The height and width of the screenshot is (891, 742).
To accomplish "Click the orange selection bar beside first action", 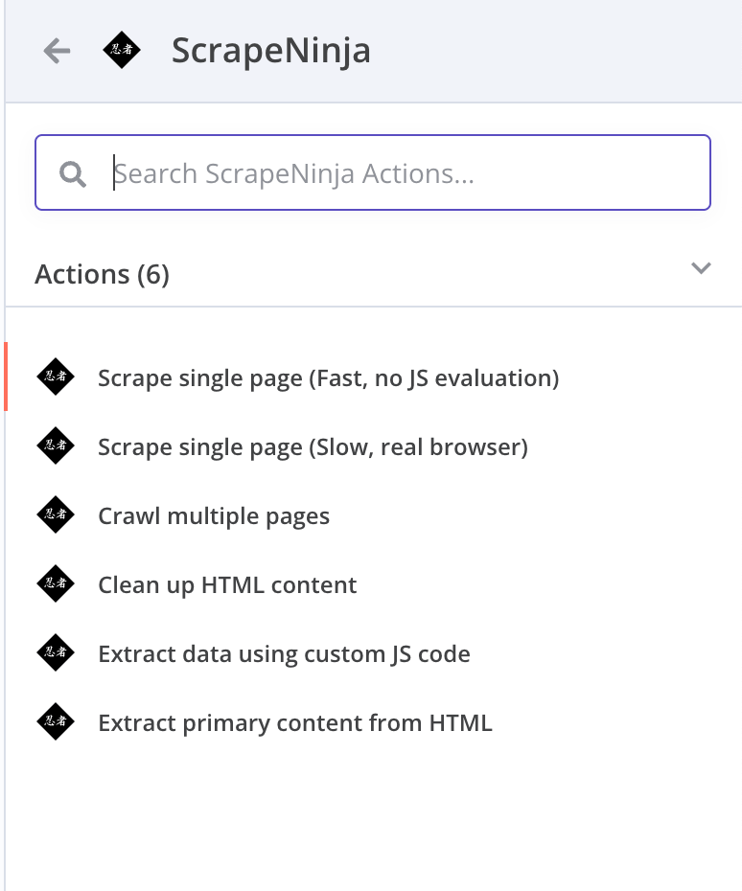I will [x=6, y=377].
